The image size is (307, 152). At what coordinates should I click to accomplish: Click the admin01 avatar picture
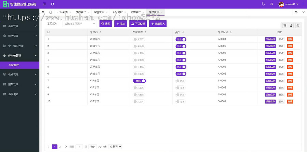(281, 4)
